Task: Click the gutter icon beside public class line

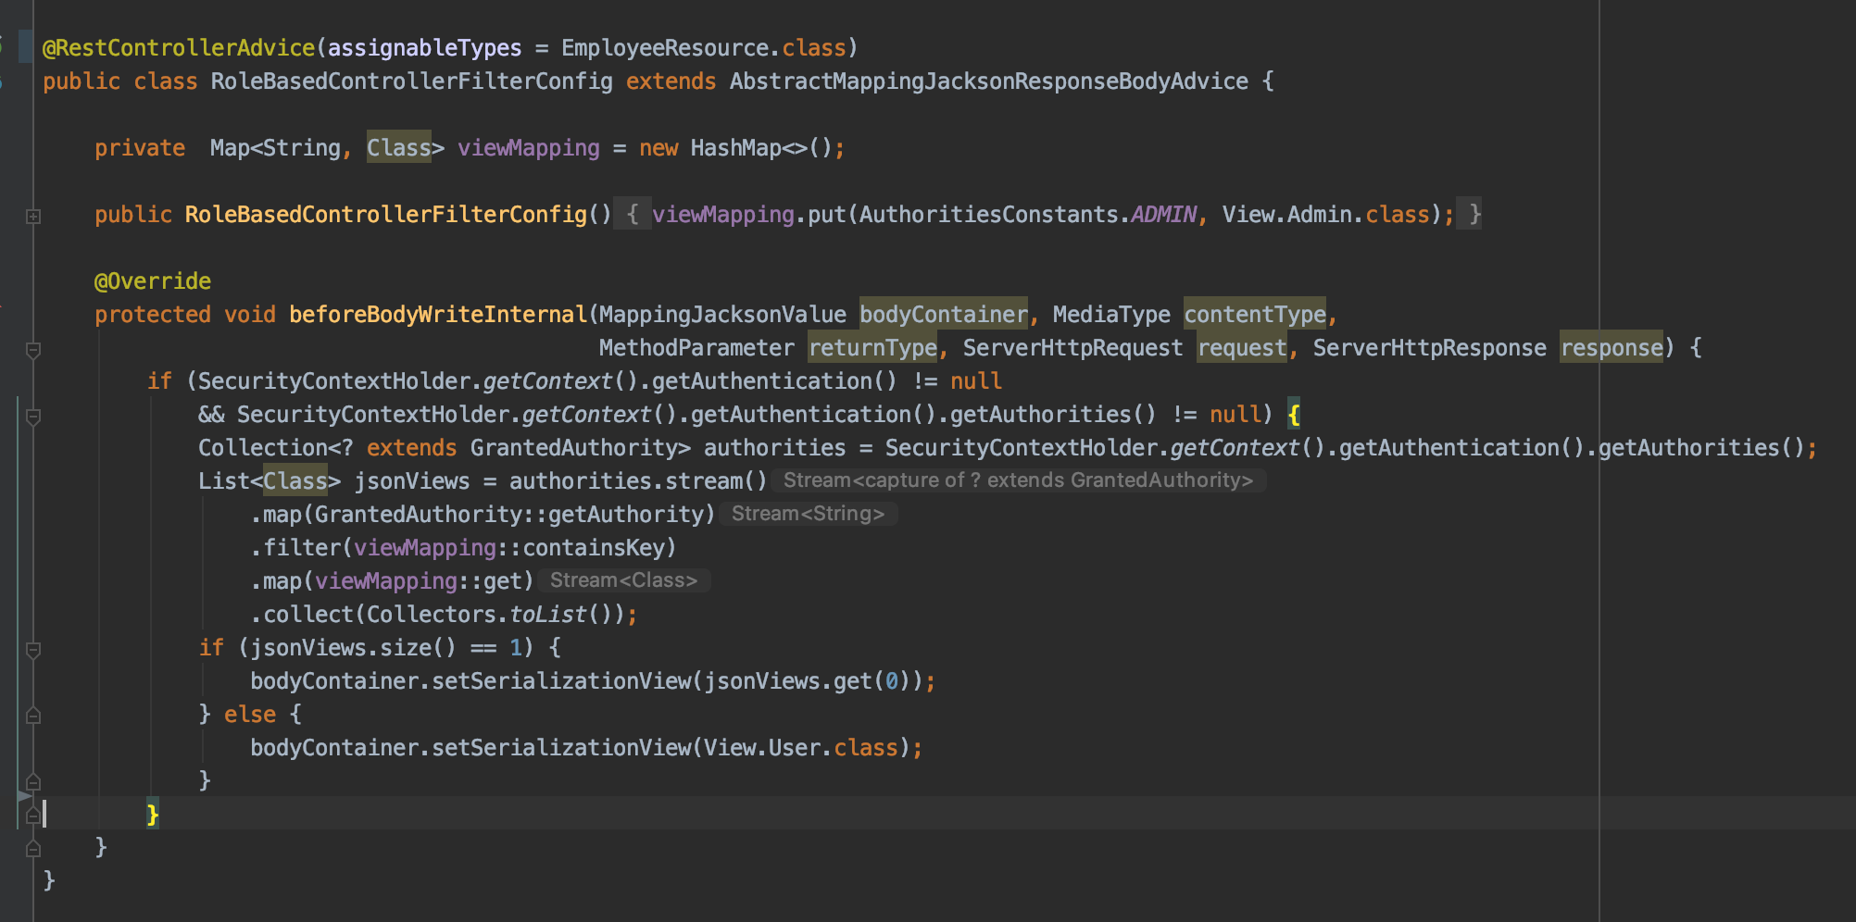Action: [2, 81]
